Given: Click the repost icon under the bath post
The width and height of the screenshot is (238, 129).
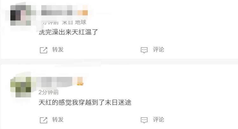Looking at the screenshot, I should point(43,50).
